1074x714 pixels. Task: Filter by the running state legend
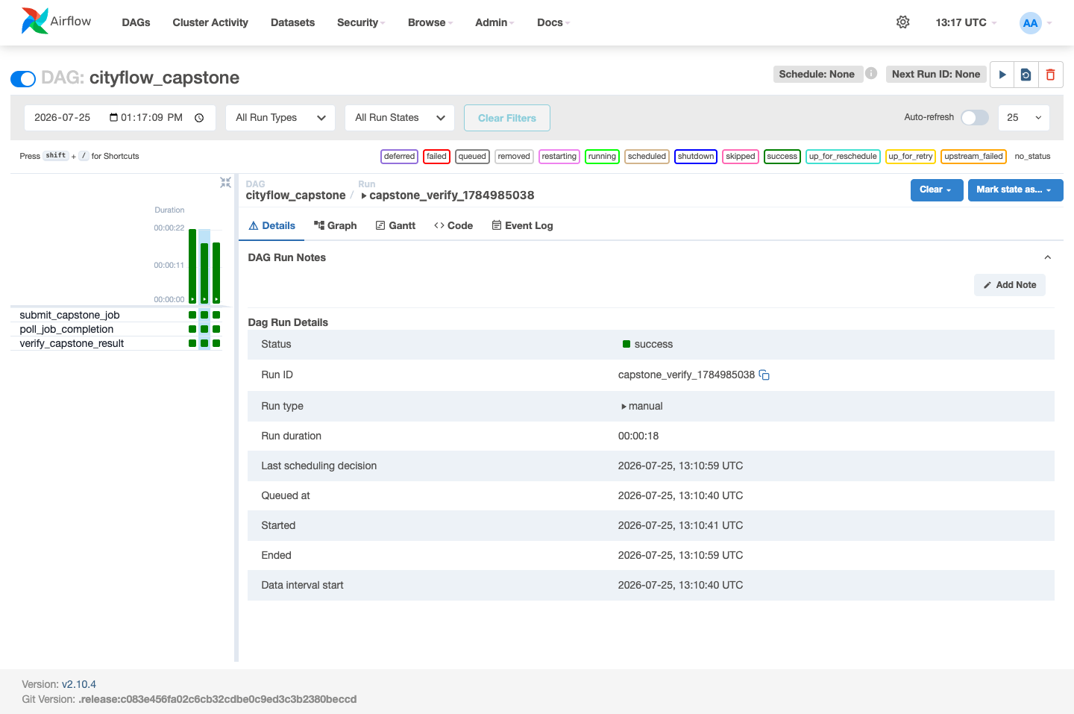pyautogui.click(x=602, y=157)
